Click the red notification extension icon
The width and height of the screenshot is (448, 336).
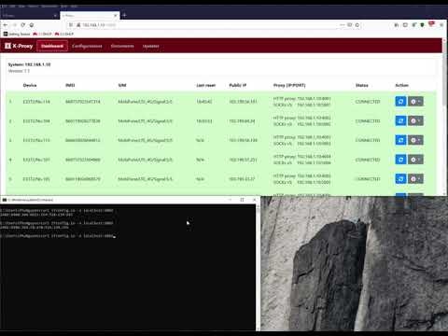431,24
